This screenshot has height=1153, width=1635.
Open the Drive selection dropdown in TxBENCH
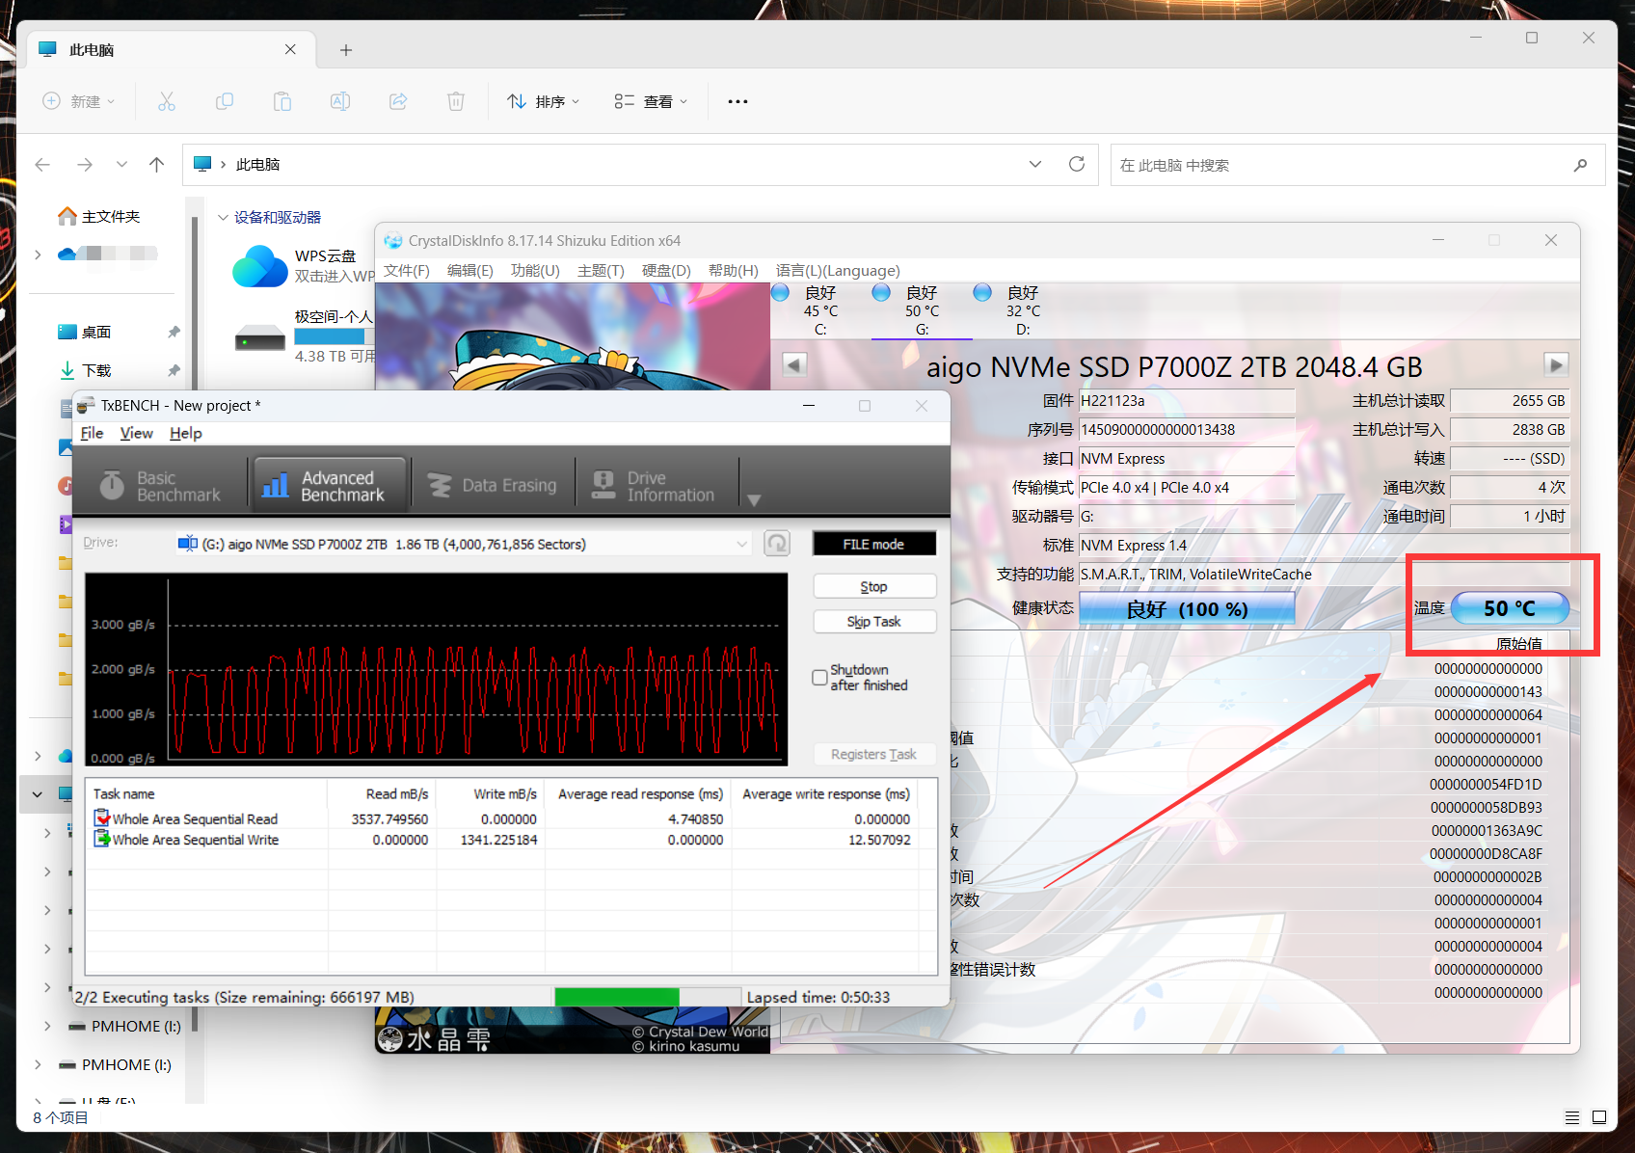tap(463, 544)
